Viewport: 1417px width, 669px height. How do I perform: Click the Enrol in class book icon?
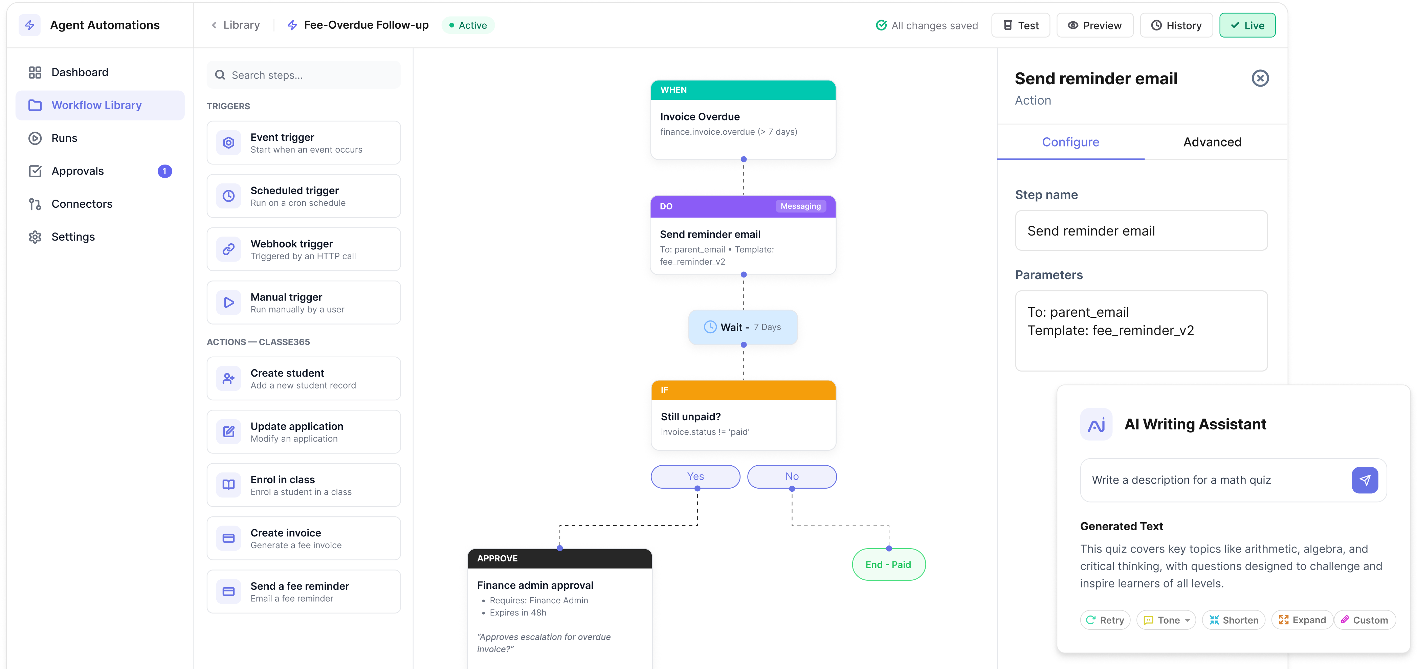(x=229, y=485)
